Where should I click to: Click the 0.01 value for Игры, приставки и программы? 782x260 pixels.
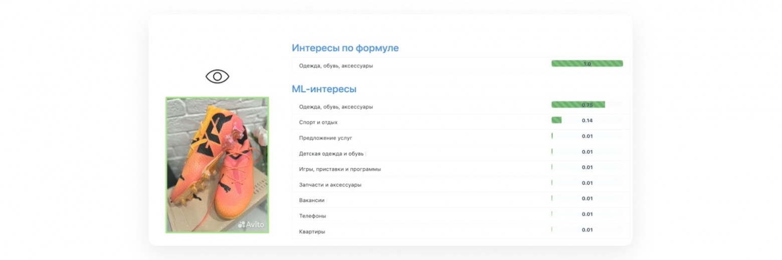(x=587, y=167)
